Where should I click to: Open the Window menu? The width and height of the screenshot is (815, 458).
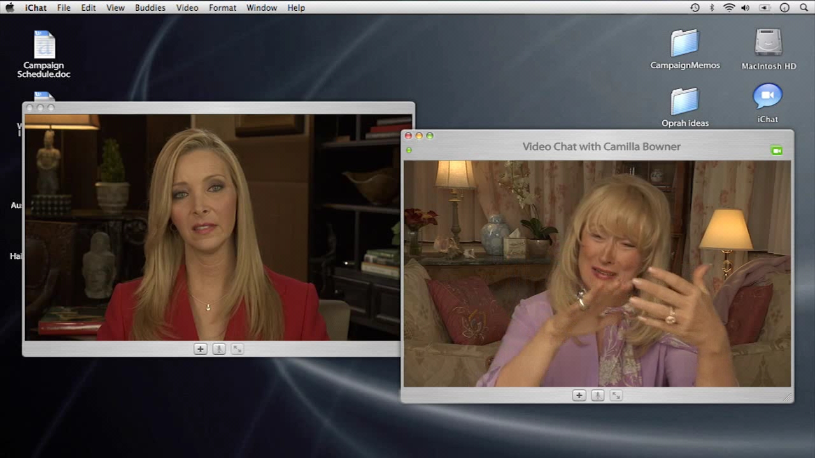[262, 8]
